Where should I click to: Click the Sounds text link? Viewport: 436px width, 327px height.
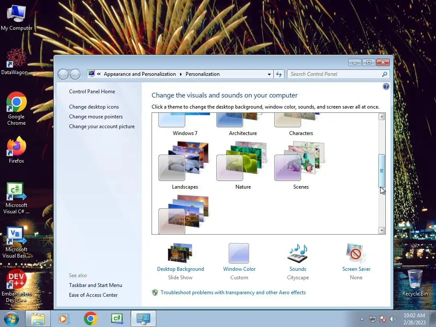pos(298,269)
